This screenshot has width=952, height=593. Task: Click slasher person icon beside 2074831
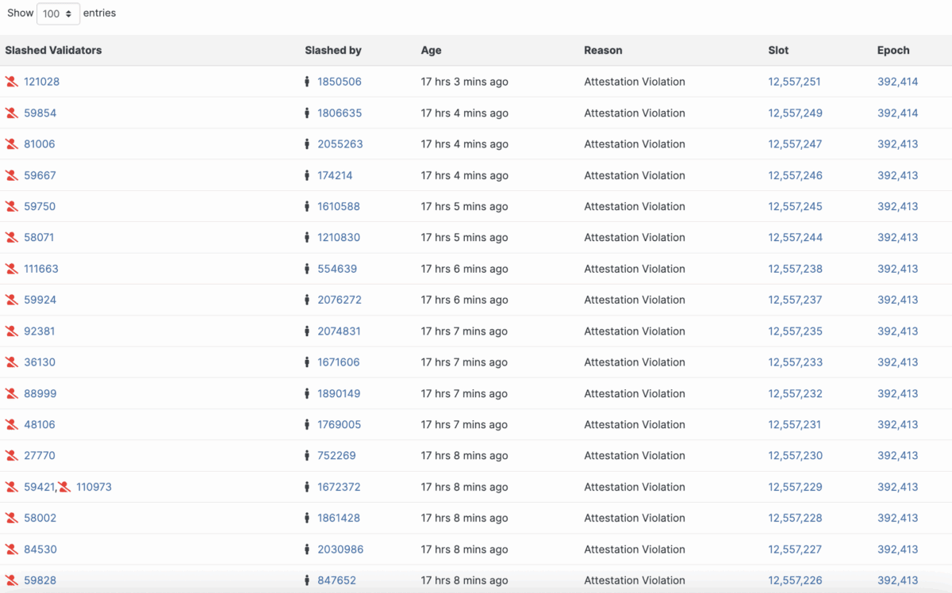307,331
